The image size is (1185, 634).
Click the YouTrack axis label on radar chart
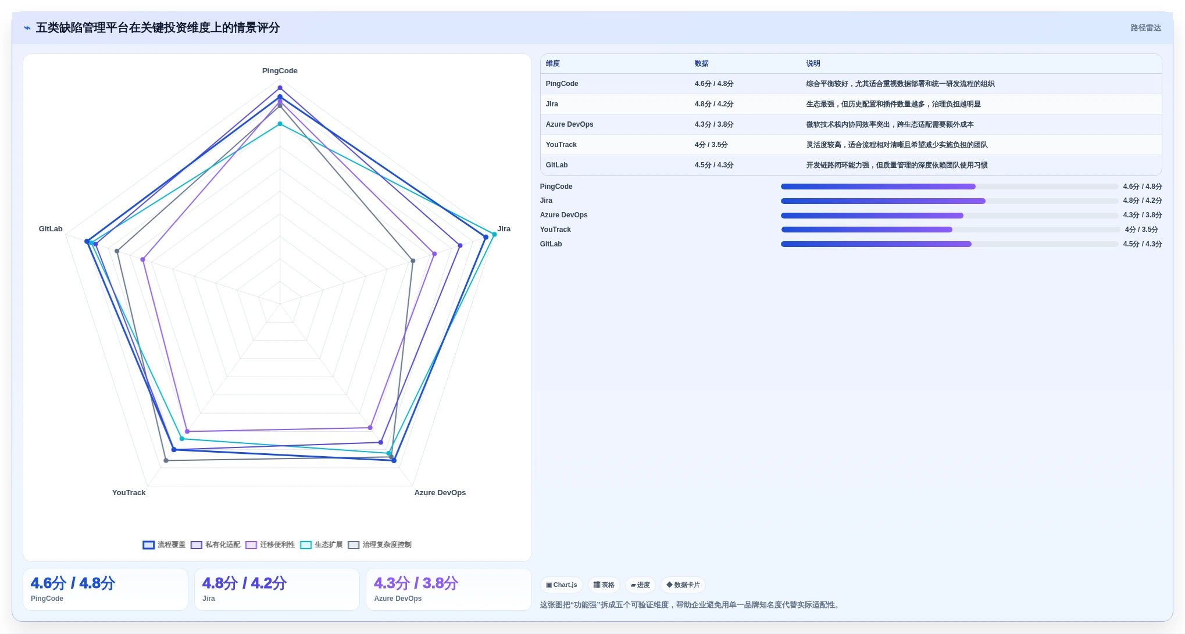pos(129,493)
